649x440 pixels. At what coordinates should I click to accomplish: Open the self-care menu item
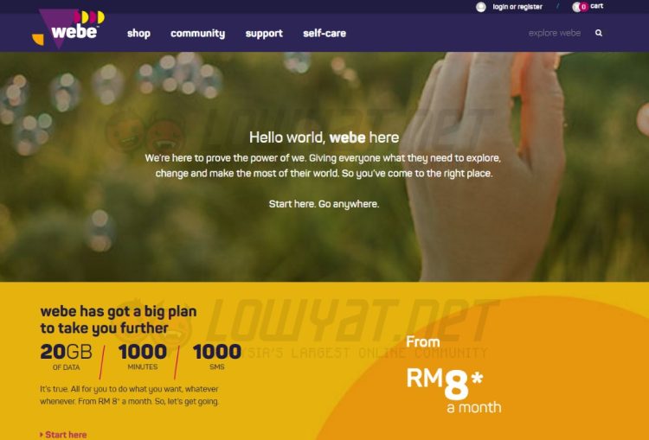coord(324,34)
